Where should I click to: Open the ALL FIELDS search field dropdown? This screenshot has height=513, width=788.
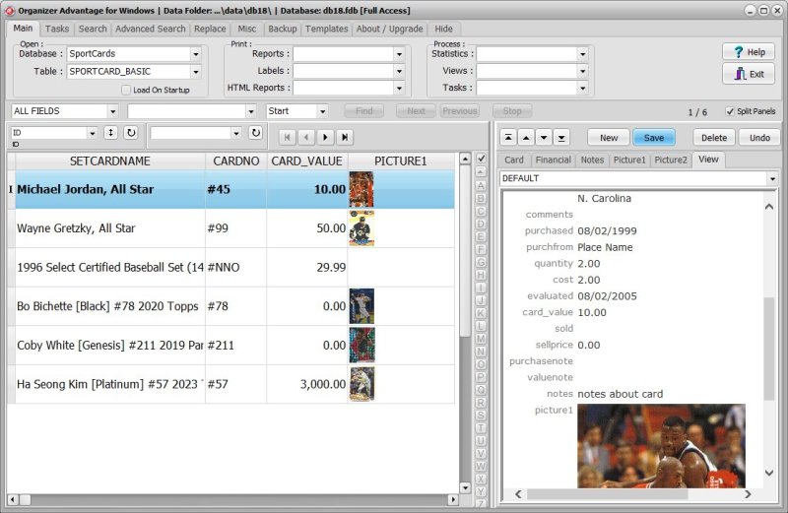point(112,111)
